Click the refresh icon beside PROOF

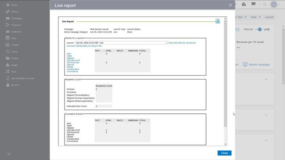[x=237, y=29]
